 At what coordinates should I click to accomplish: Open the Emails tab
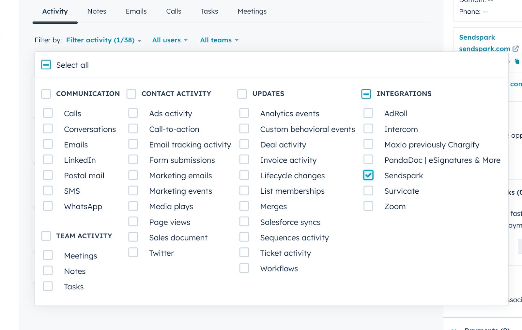click(136, 11)
